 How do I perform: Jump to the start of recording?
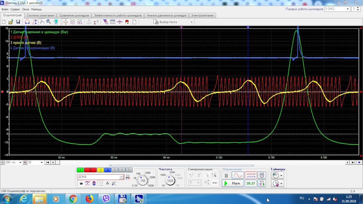[x=48, y=162]
